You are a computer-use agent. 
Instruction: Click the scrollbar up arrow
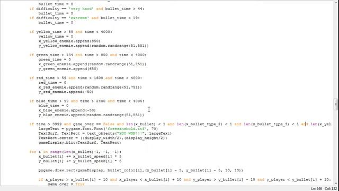tap(335, 2)
